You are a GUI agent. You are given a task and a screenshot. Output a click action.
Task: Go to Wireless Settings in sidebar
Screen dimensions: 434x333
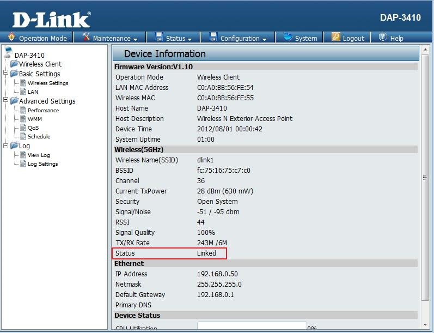point(48,83)
